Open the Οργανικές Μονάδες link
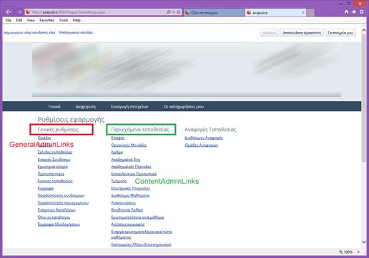369x258 pixels. [129, 145]
